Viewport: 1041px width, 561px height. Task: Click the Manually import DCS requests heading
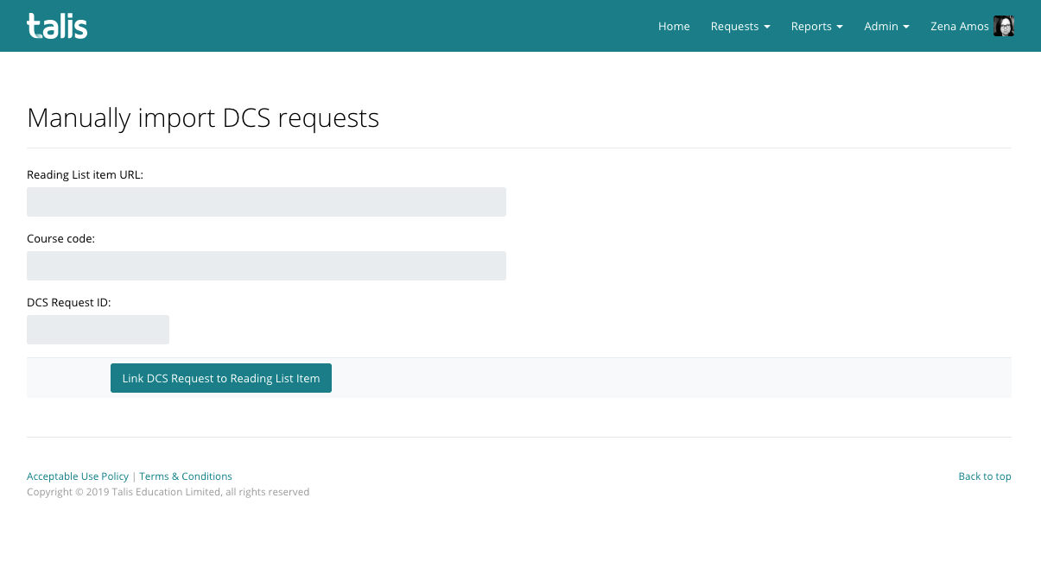(x=203, y=117)
